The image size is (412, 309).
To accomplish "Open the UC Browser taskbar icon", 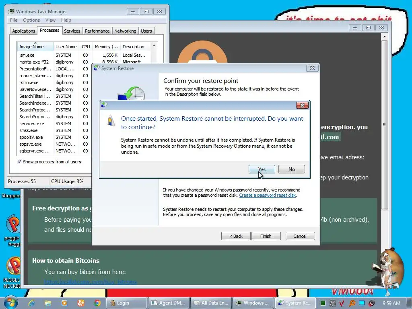I will (80, 303).
